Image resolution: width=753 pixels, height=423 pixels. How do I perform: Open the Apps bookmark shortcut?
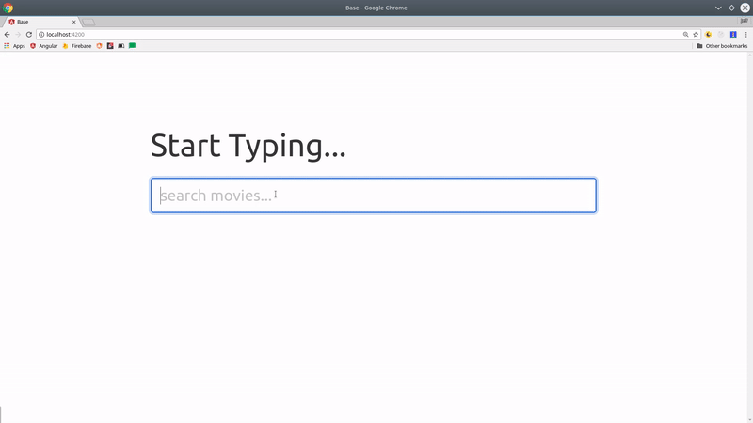pyautogui.click(x=14, y=45)
